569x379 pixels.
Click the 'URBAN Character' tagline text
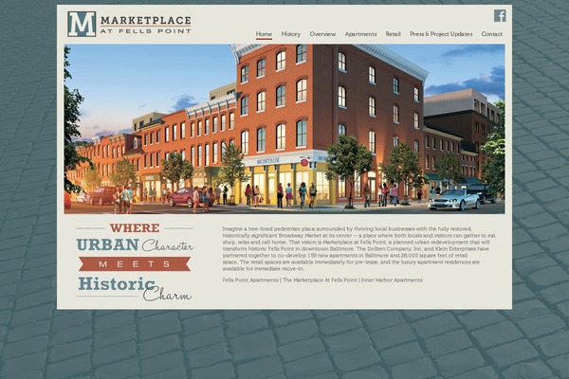click(135, 245)
